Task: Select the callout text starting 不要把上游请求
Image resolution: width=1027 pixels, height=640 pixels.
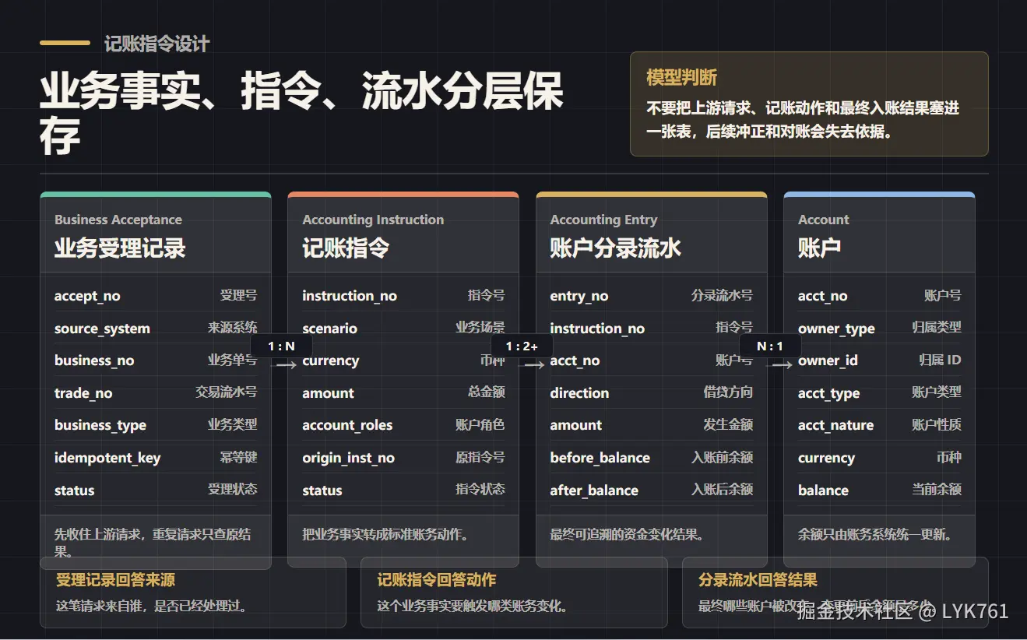Action: point(803,120)
